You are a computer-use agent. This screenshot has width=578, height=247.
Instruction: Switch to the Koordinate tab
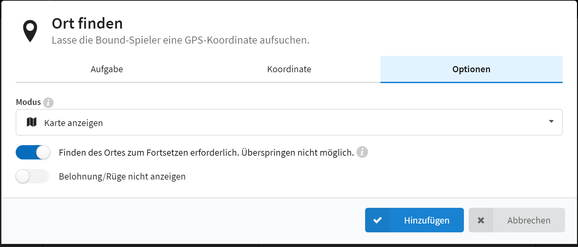[289, 69]
